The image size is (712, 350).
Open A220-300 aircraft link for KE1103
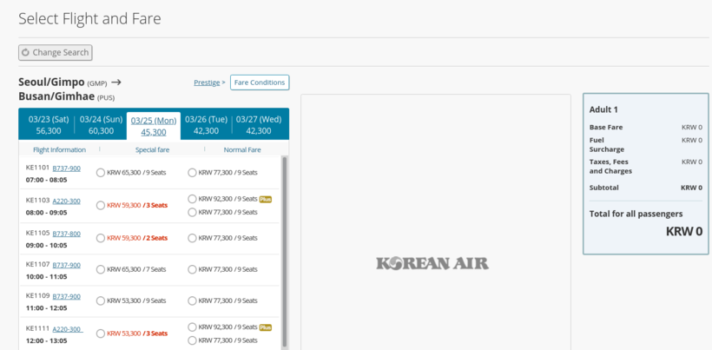67,201
